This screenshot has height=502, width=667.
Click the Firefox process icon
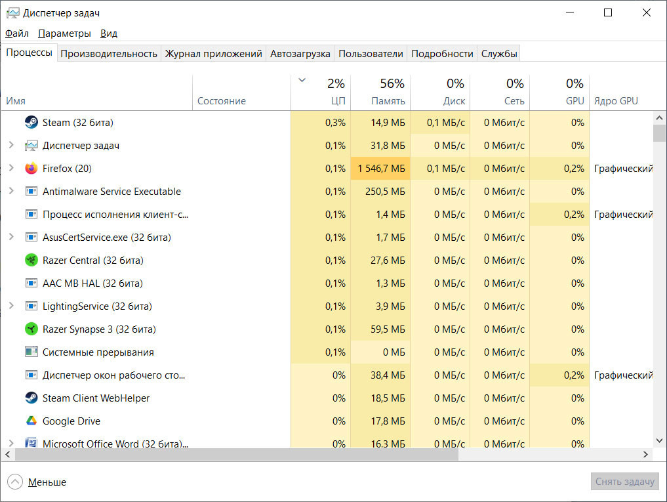point(31,169)
